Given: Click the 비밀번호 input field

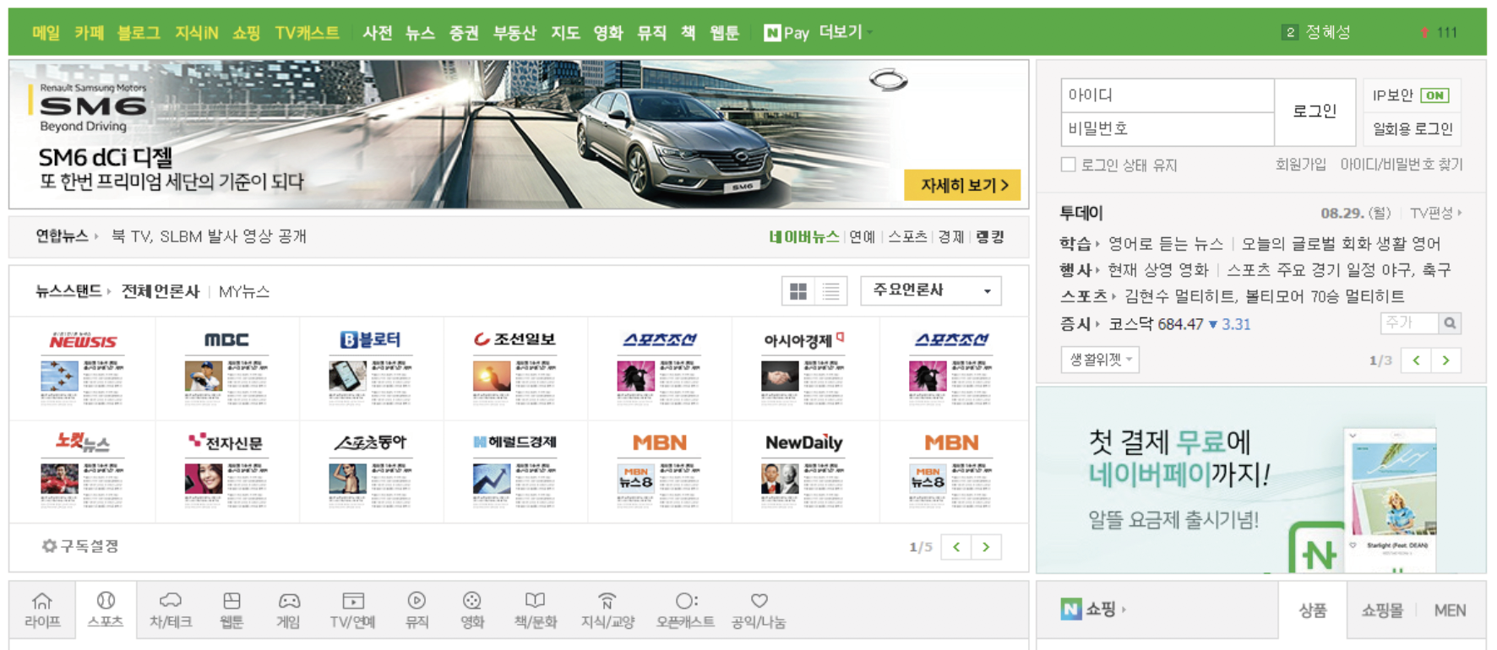Looking at the screenshot, I should pyautogui.click(x=1168, y=128).
